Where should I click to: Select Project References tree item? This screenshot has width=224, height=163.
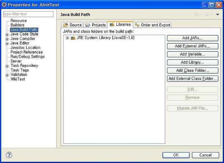(x=26, y=52)
